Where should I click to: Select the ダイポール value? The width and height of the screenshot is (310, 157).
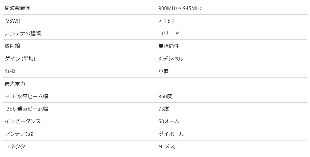pos(171,134)
